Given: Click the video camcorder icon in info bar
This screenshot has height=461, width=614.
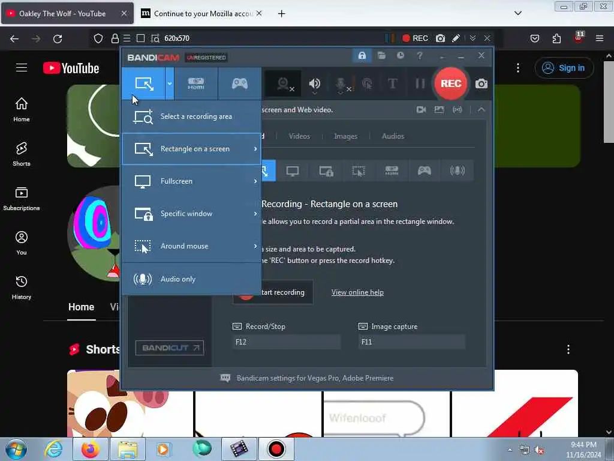Looking at the screenshot, I should 422,110.
